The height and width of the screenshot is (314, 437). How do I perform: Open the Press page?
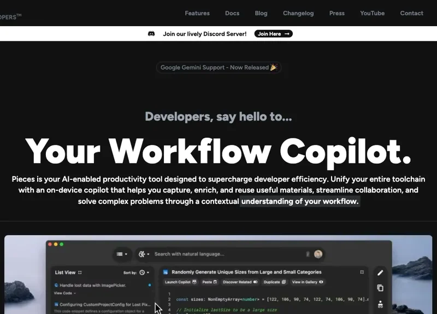tap(336, 13)
